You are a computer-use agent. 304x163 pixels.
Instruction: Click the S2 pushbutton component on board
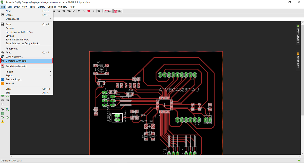coord(101,69)
